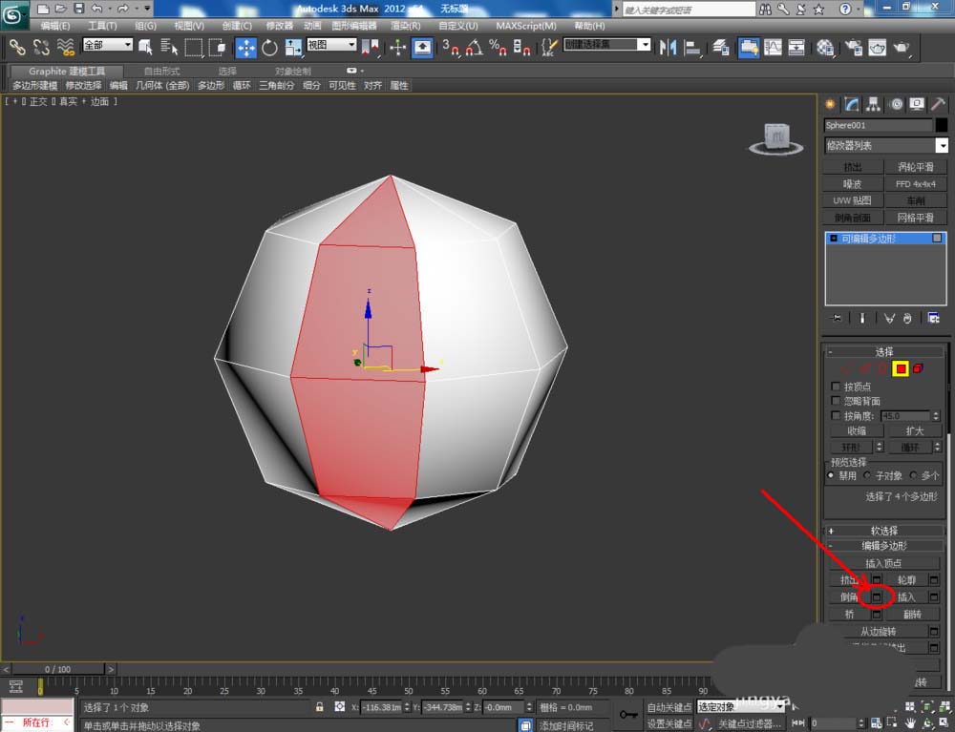Image resolution: width=955 pixels, height=732 pixels.
Task: Select 子对象 preview selection radio
Action: pyautogui.click(x=868, y=475)
